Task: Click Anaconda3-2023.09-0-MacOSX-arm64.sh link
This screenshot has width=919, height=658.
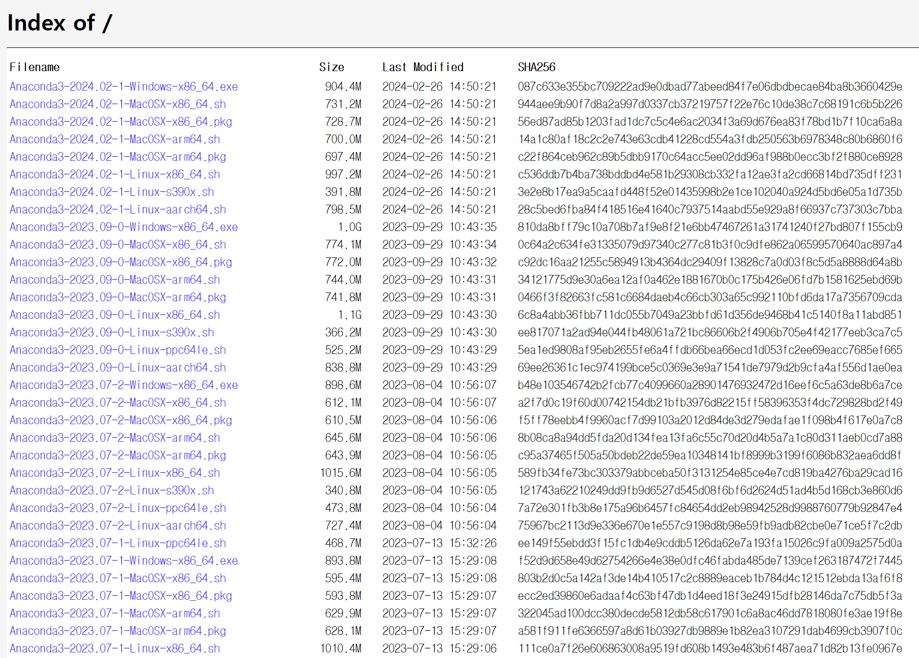Action: point(115,280)
